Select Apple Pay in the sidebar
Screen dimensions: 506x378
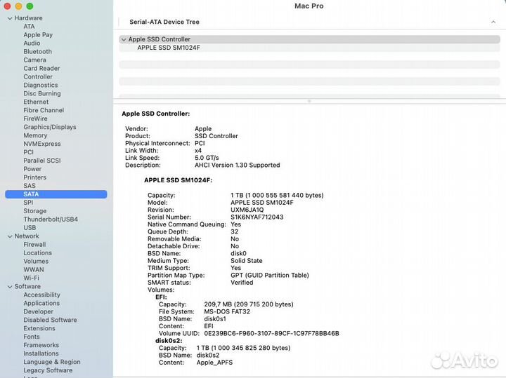(38, 35)
